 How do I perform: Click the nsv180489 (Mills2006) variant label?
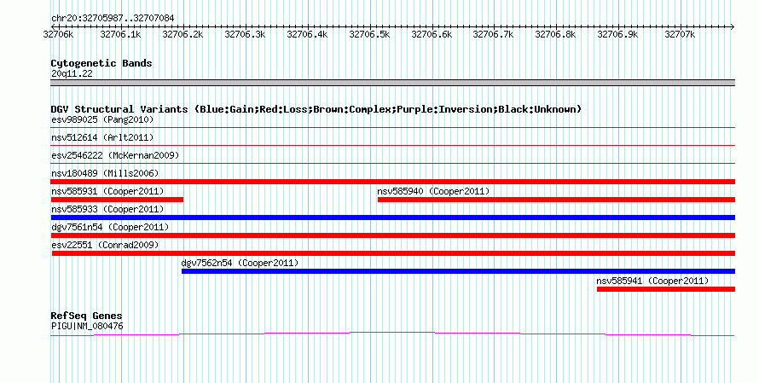(105, 173)
